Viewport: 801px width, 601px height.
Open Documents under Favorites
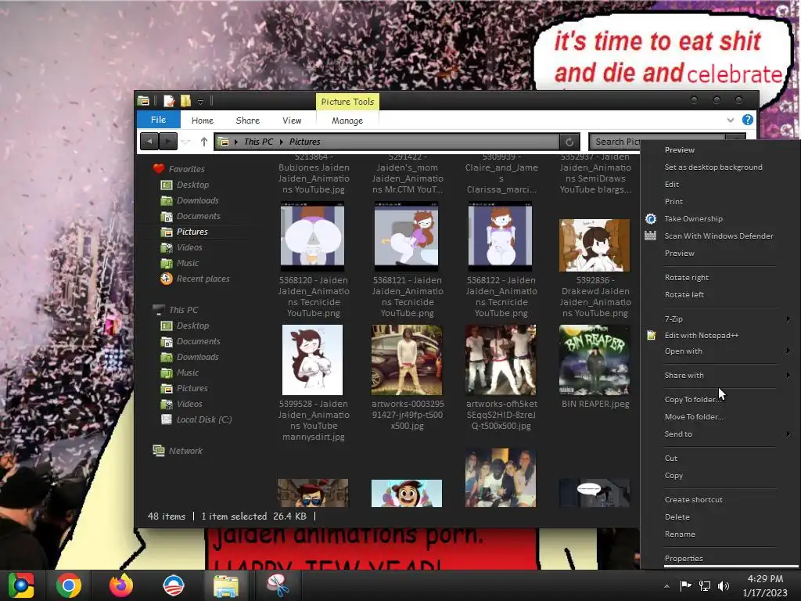coord(198,216)
